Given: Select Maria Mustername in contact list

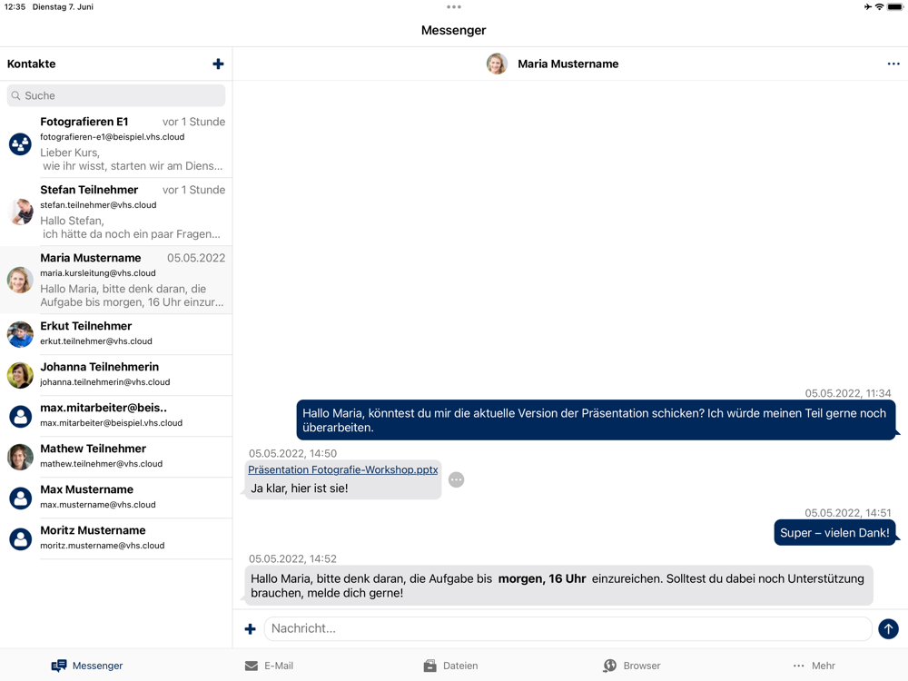Looking at the screenshot, I should click(116, 280).
